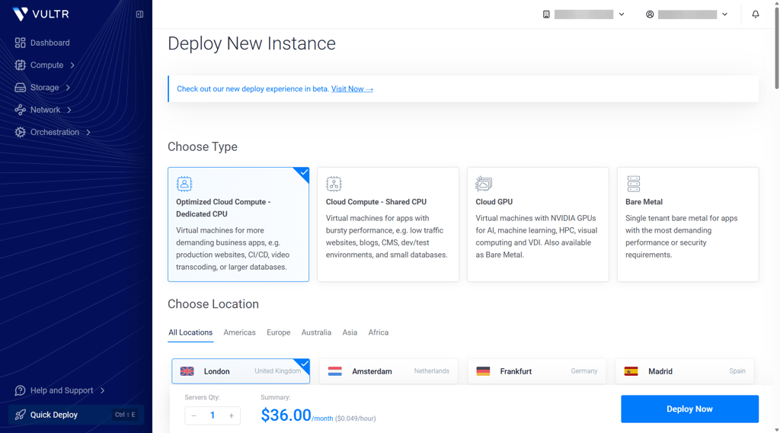The width and height of the screenshot is (780, 433).
Task: Click the Storage drive icon in sidebar
Action: pyautogui.click(x=20, y=88)
